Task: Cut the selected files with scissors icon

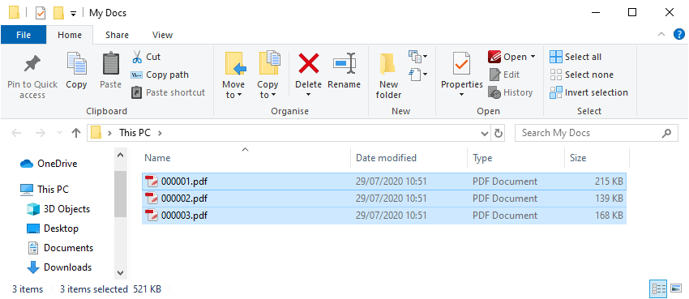Action: (137, 57)
